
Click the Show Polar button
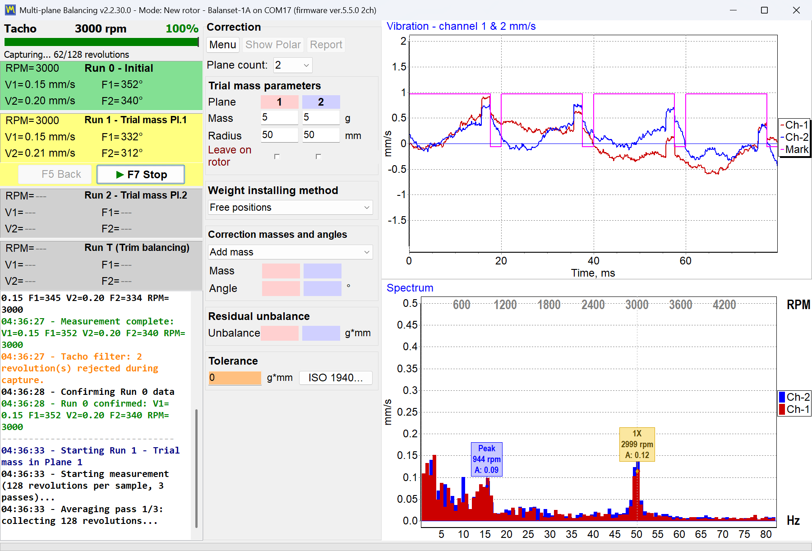tap(273, 45)
